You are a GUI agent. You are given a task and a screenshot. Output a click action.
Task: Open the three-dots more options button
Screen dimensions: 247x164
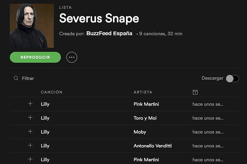tap(72, 57)
